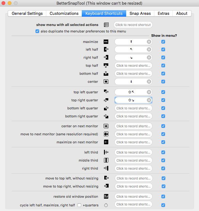Record shortcut for left third
The height and width of the screenshot is (211, 199).
[x=133, y=152]
